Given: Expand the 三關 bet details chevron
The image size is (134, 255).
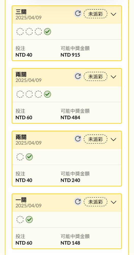Looking at the screenshot, I should coord(113,14).
